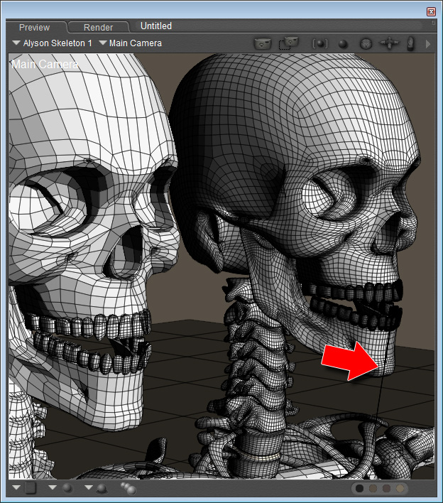Click the three-spheres icon at bottom
443x503 pixels.
tap(128, 488)
